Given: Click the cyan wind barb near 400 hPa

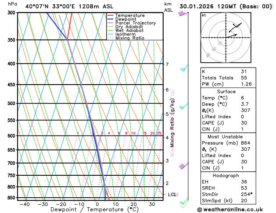Looking at the screenshot, I should tap(185, 68).
